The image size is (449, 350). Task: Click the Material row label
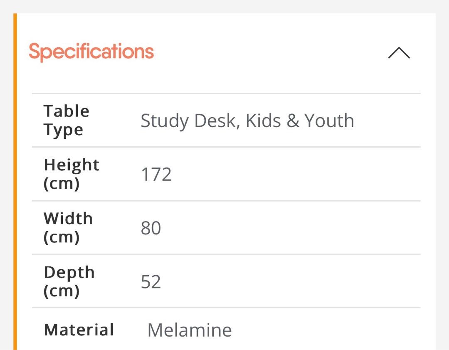pos(79,330)
